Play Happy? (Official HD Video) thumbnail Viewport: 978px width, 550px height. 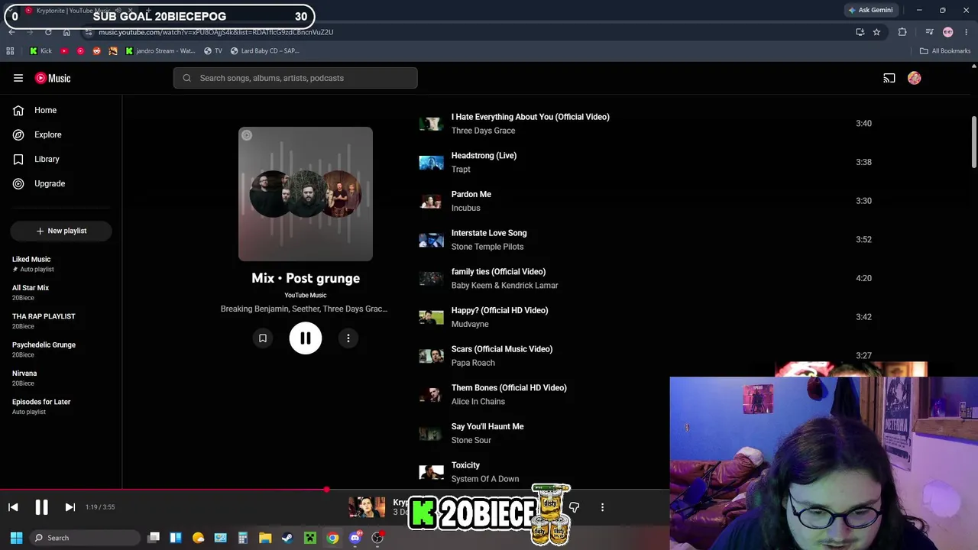click(x=431, y=317)
